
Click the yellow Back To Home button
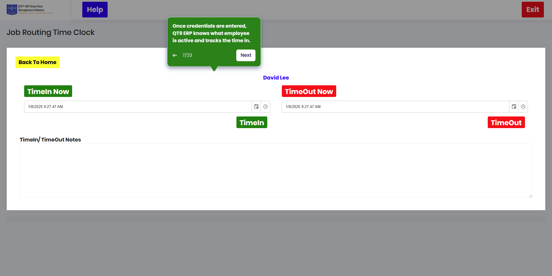38,62
